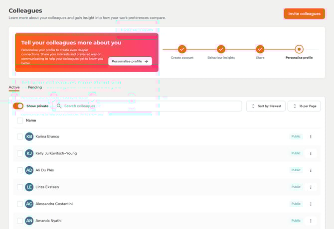
Task: Click the Behaviour insights step label
Action: [221, 58]
